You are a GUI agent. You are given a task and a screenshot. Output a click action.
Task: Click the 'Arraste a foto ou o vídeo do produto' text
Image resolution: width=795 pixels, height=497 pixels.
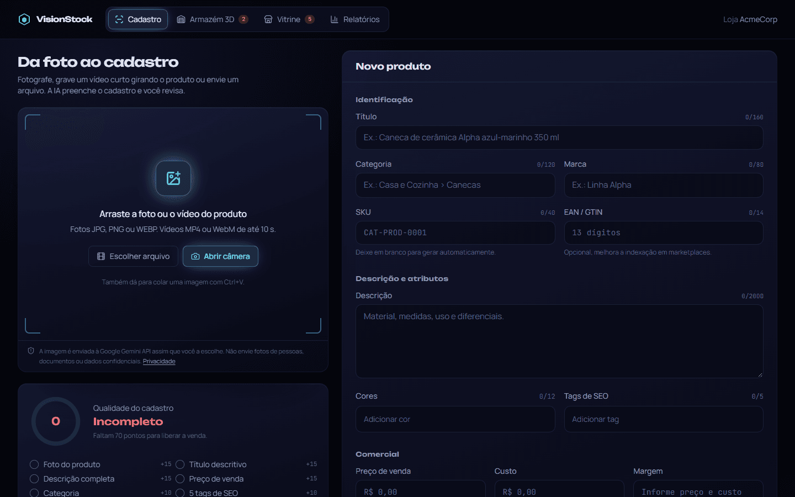[173, 214]
